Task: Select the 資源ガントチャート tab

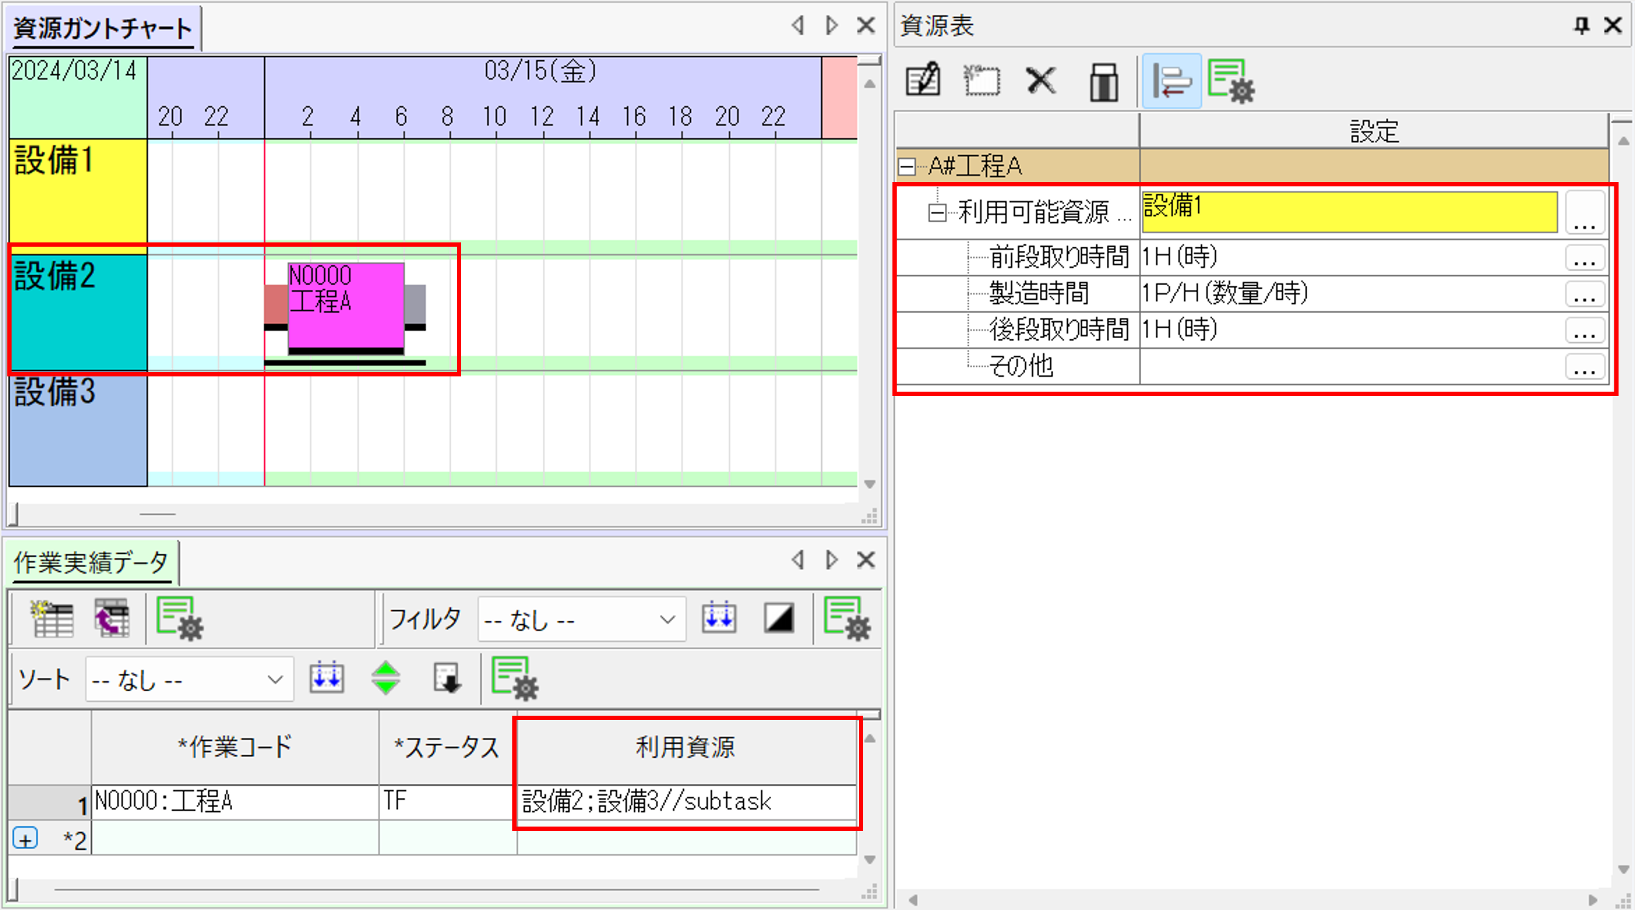Action: (x=102, y=29)
